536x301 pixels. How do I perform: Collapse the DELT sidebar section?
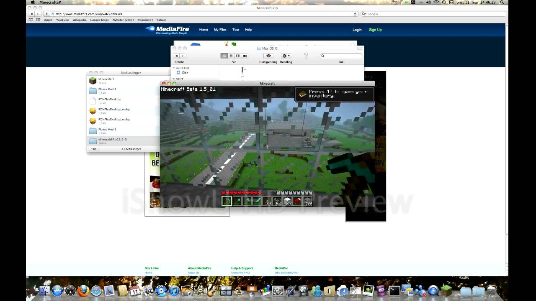click(x=174, y=79)
